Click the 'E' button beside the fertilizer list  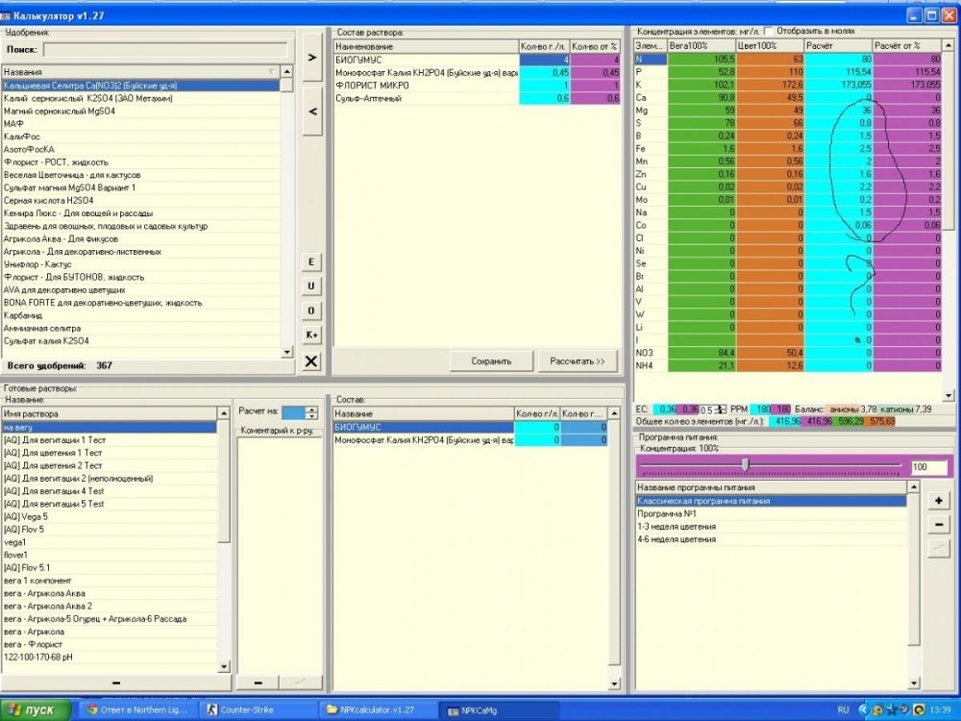click(311, 261)
